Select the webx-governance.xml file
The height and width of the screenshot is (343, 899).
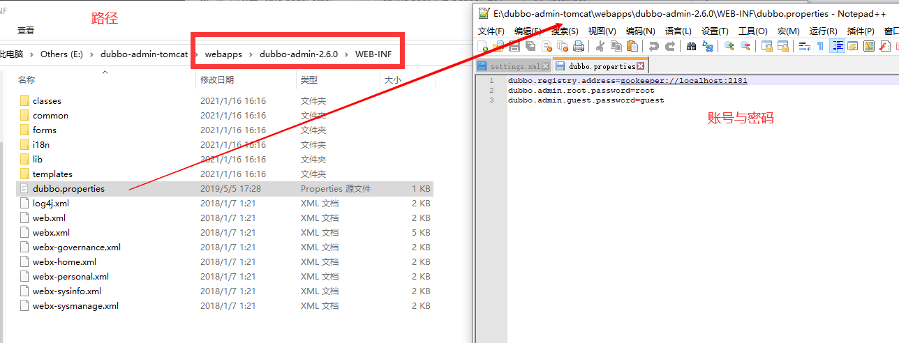(76, 247)
